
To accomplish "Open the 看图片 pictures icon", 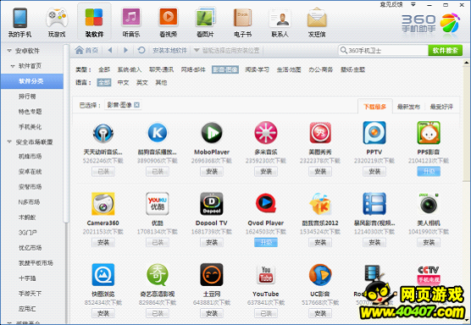I will [206, 17].
